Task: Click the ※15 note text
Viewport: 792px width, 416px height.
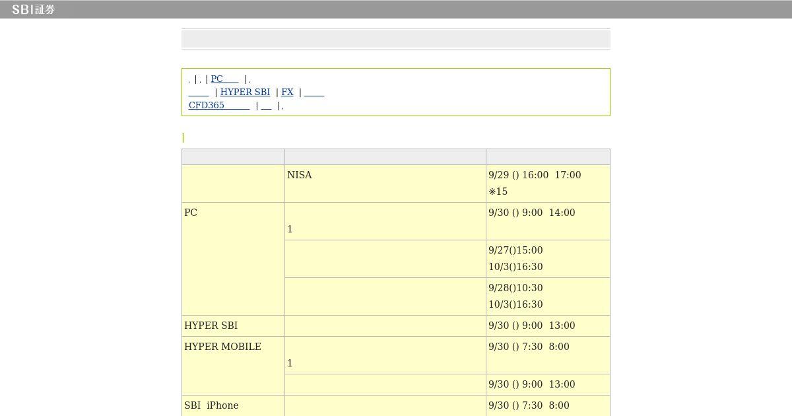Action: (x=498, y=191)
